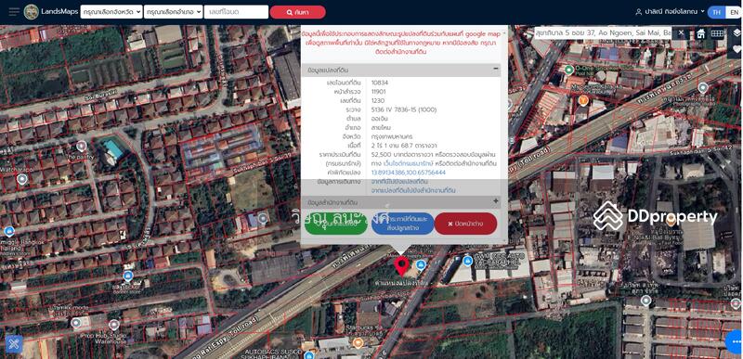Click the red close window button
Screen dimensions: 743x359
465,224
